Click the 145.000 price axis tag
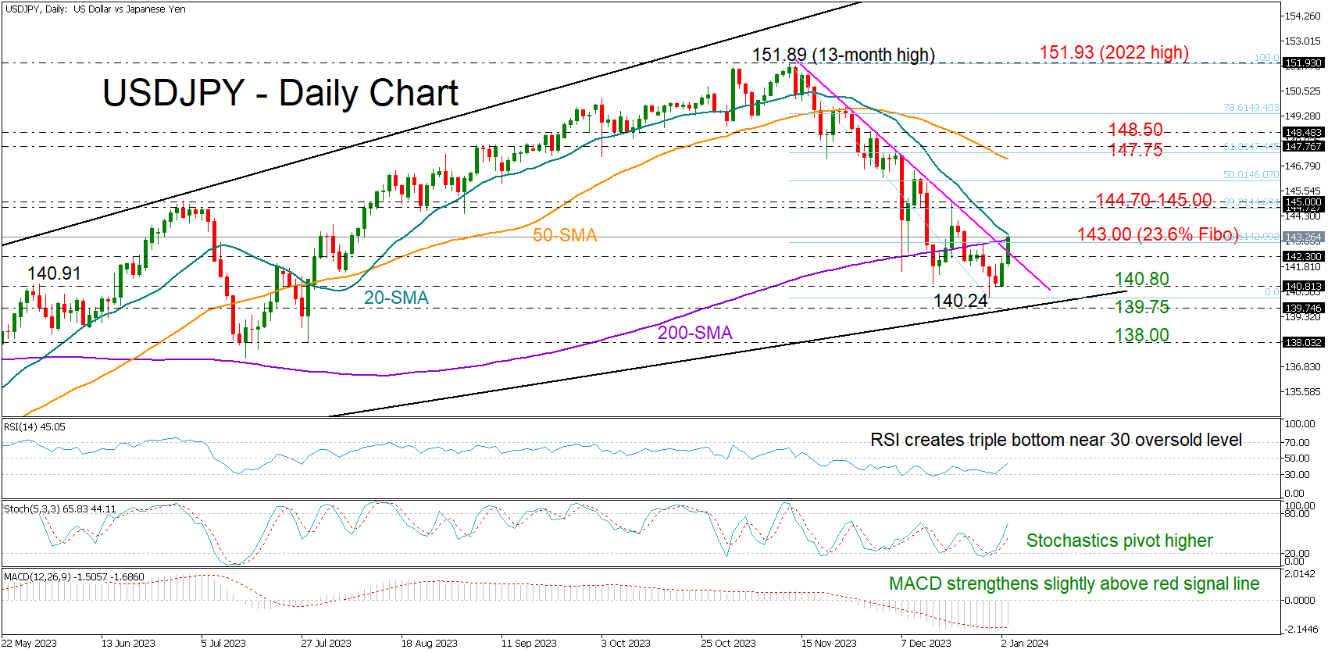 [x=1303, y=202]
